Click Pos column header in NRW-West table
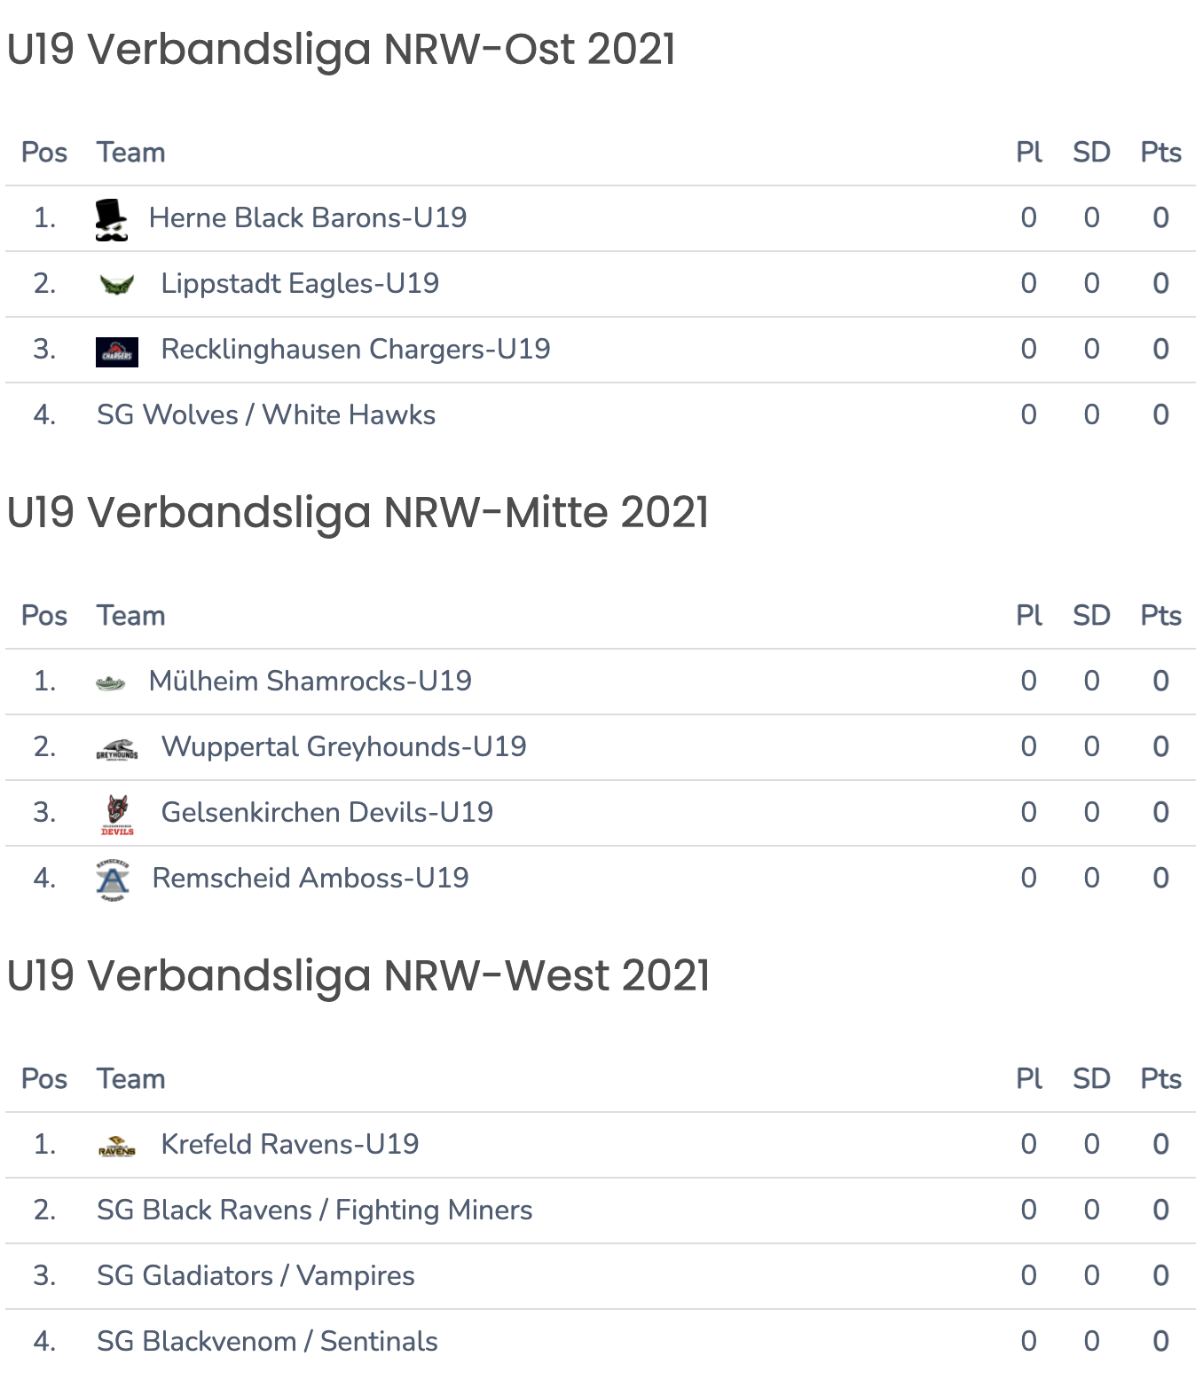 click(x=44, y=1079)
